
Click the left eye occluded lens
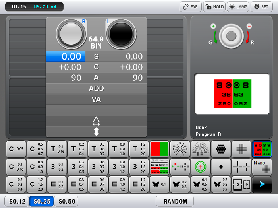[121, 34]
